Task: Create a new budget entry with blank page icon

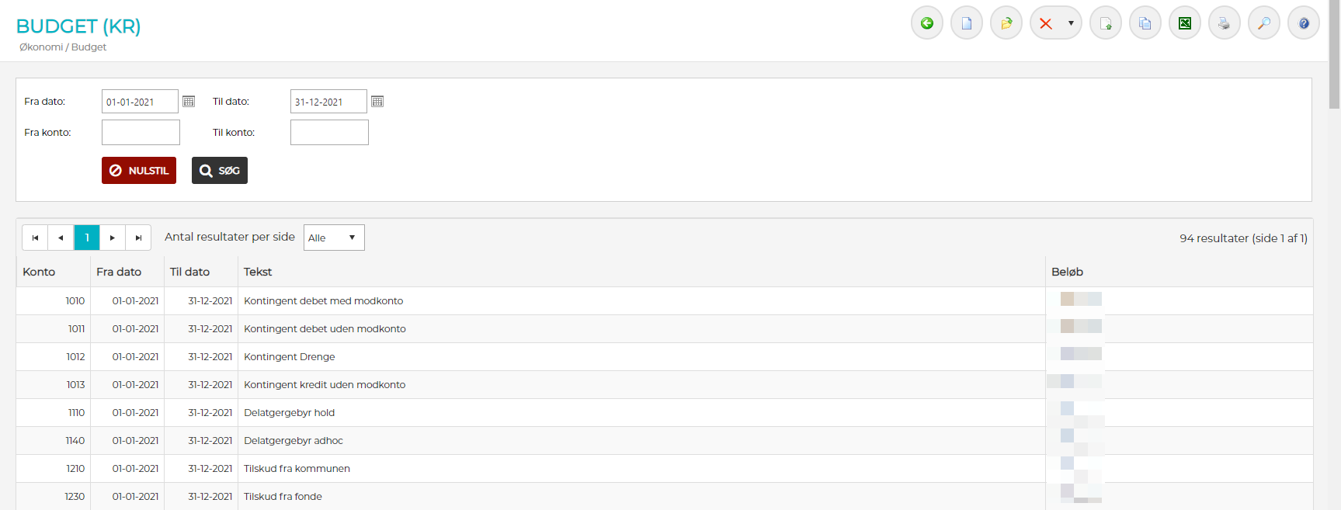Action: (966, 23)
